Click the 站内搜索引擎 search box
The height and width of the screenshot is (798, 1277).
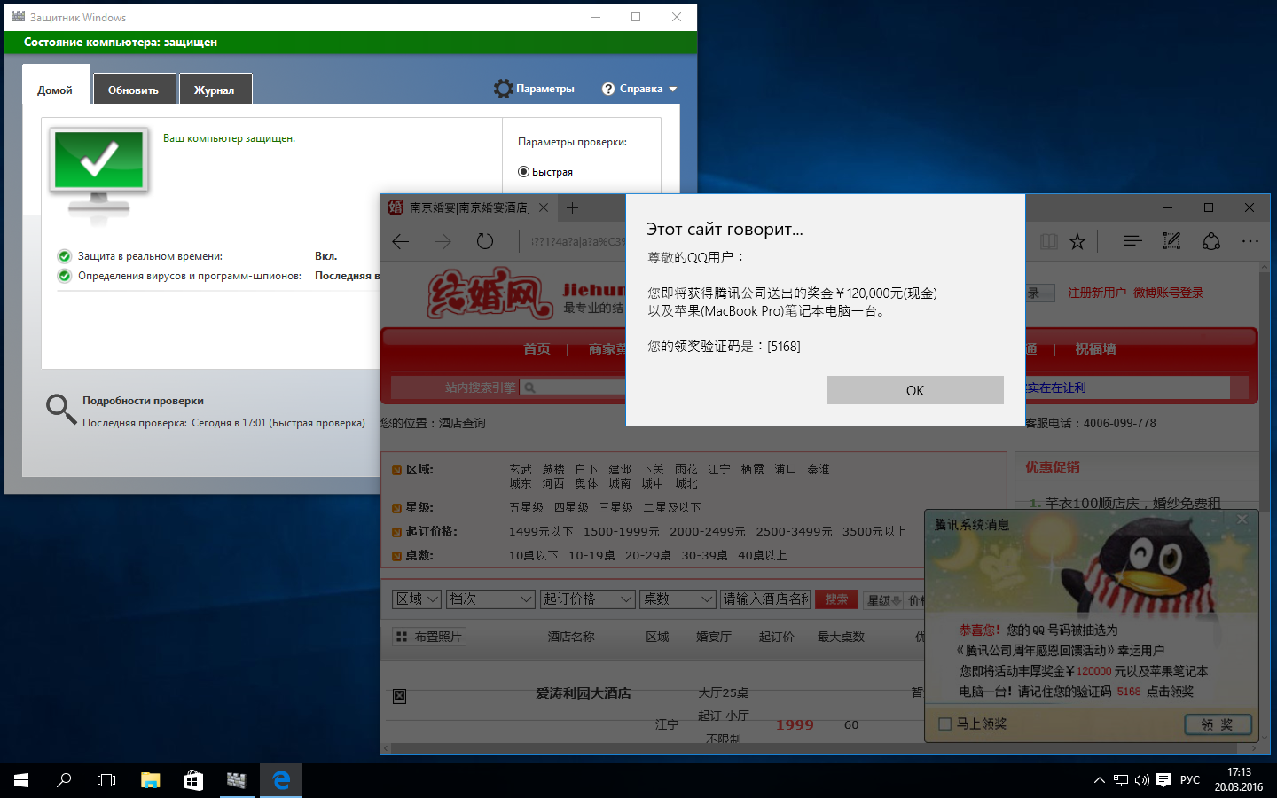(574, 387)
